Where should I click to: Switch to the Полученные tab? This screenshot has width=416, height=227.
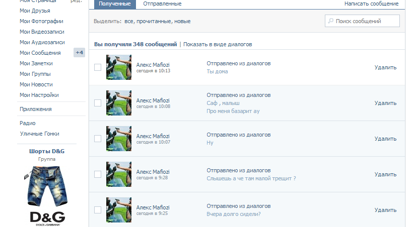coord(115,4)
